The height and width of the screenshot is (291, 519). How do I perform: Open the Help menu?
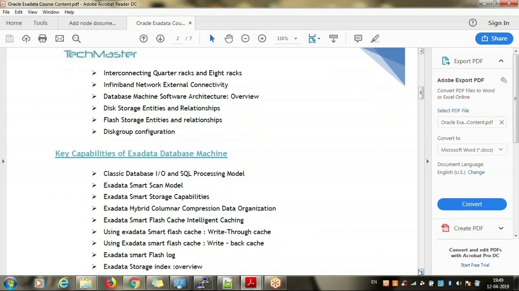pyautogui.click(x=69, y=12)
